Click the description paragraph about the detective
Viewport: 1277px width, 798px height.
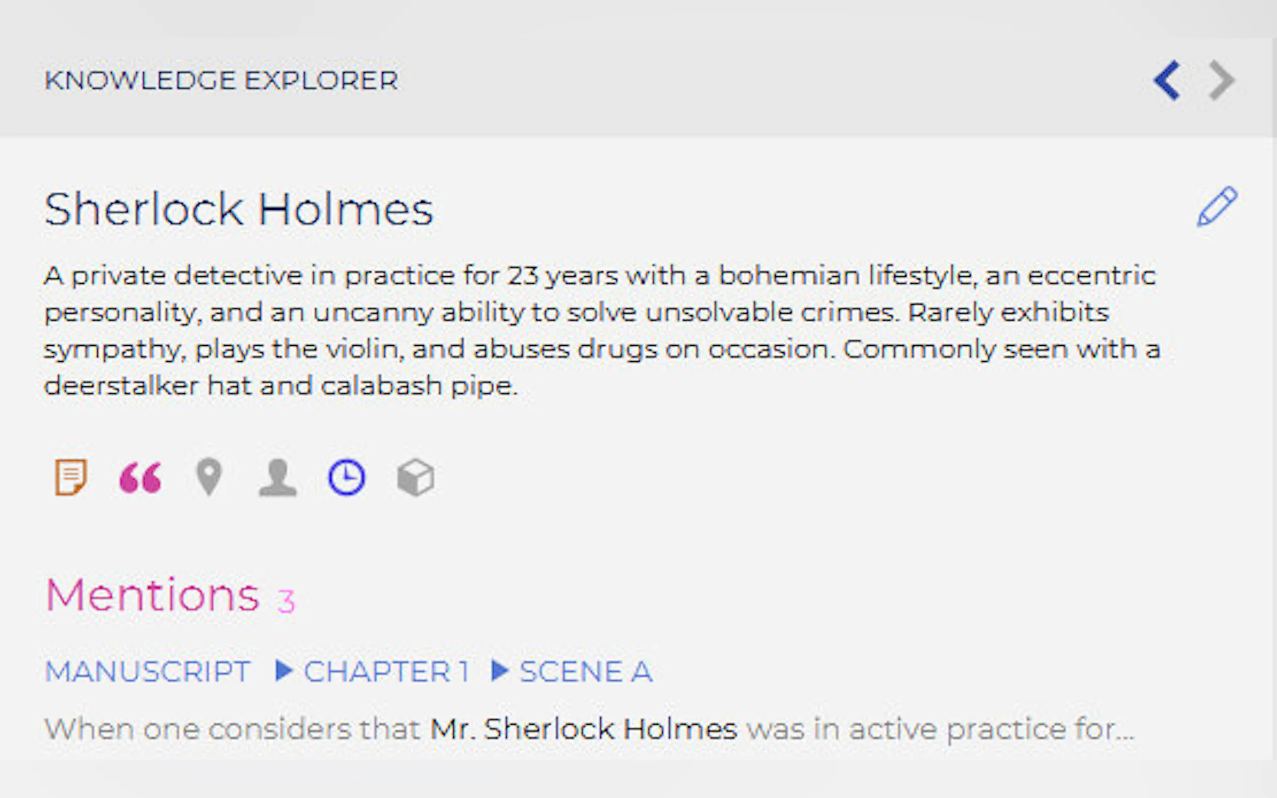coord(602,330)
